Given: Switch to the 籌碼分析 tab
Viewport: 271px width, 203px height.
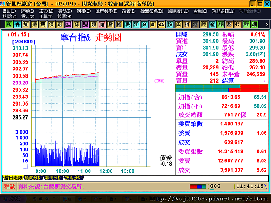Looking at the screenshot, I should 53,178.
